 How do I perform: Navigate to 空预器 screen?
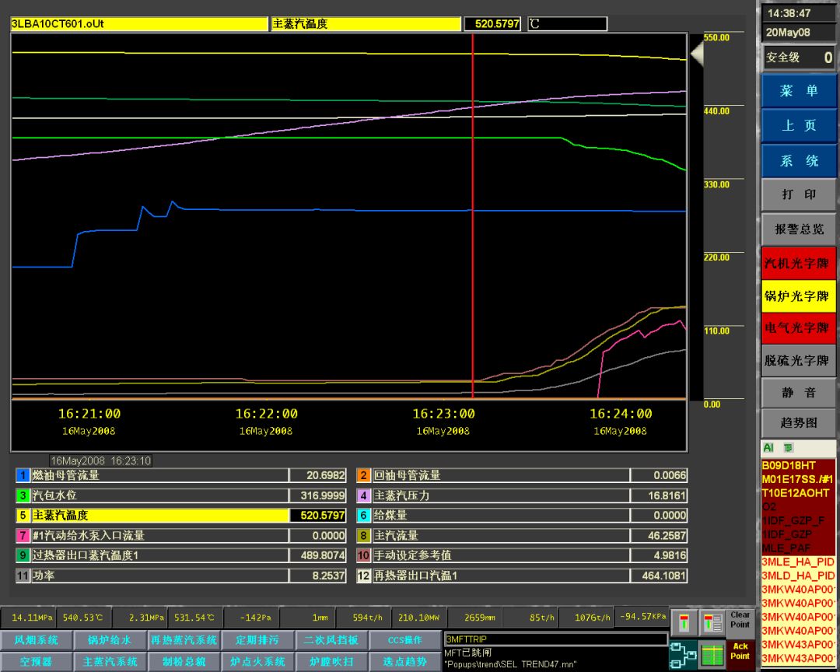click(x=37, y=662)
